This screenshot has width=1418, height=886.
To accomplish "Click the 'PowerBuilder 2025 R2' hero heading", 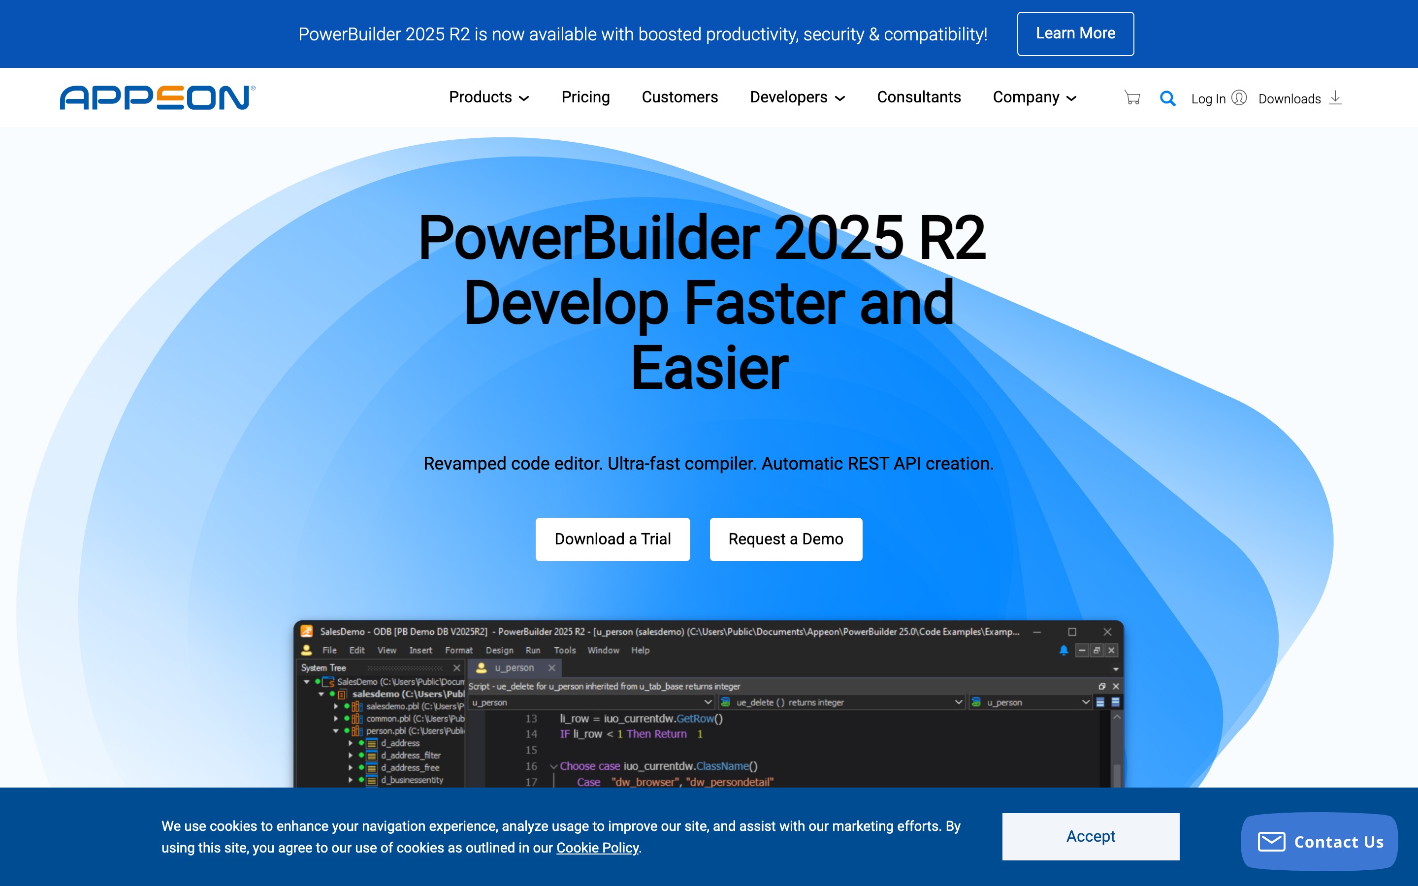I will [703, 237].
